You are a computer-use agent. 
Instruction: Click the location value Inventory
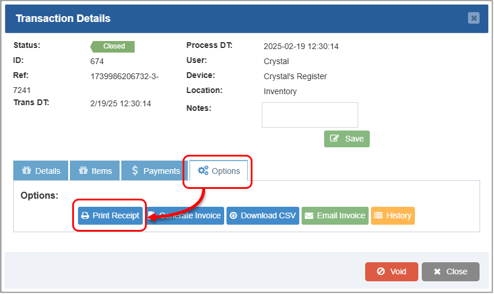(280, 91)
